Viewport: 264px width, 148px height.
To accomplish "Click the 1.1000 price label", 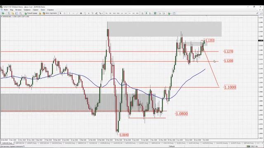I will [x=230, y=87].
